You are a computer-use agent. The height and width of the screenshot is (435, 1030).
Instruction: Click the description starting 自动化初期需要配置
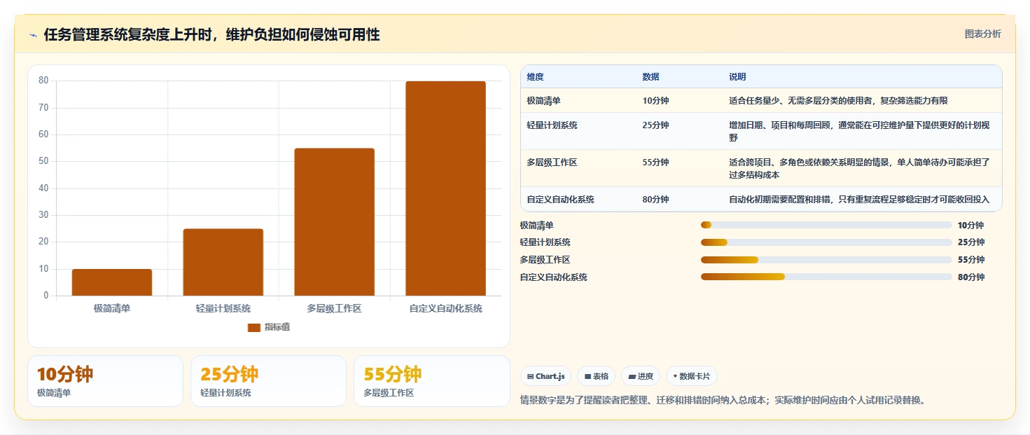[859, 200]
